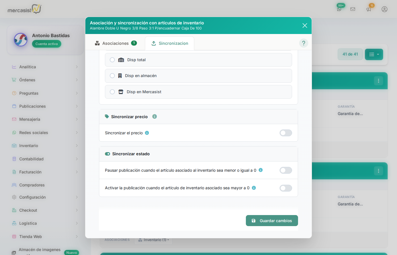Image resolution: width=397 pixels, height=255 pixels.
Task: Open the list view dropdown button
Action: [374, 54]
